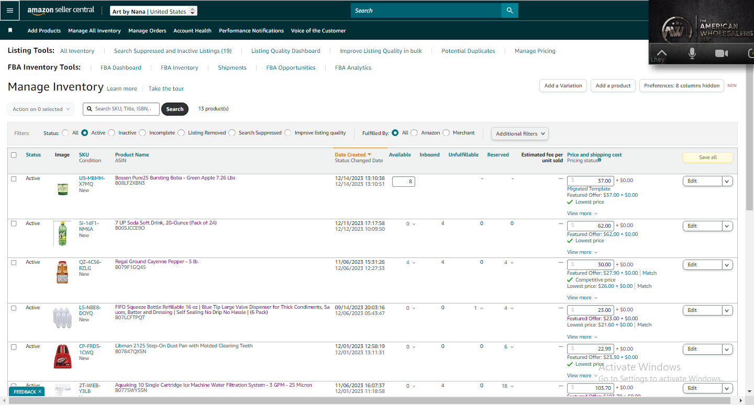
Task: Open Performance Notifications
Action: pos(251,31)
